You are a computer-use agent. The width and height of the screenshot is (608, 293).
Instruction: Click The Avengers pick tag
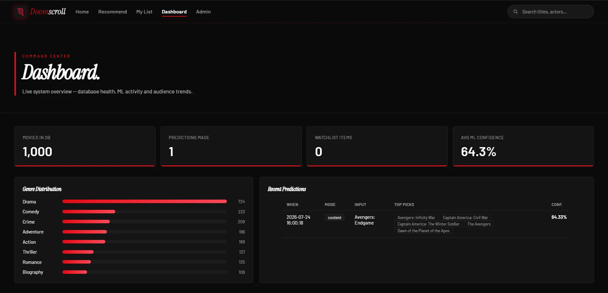pyautogui.click(x=479, y=224)
